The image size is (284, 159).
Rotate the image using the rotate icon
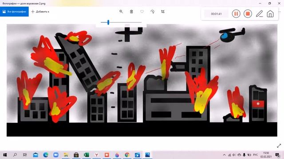(153, 11)
